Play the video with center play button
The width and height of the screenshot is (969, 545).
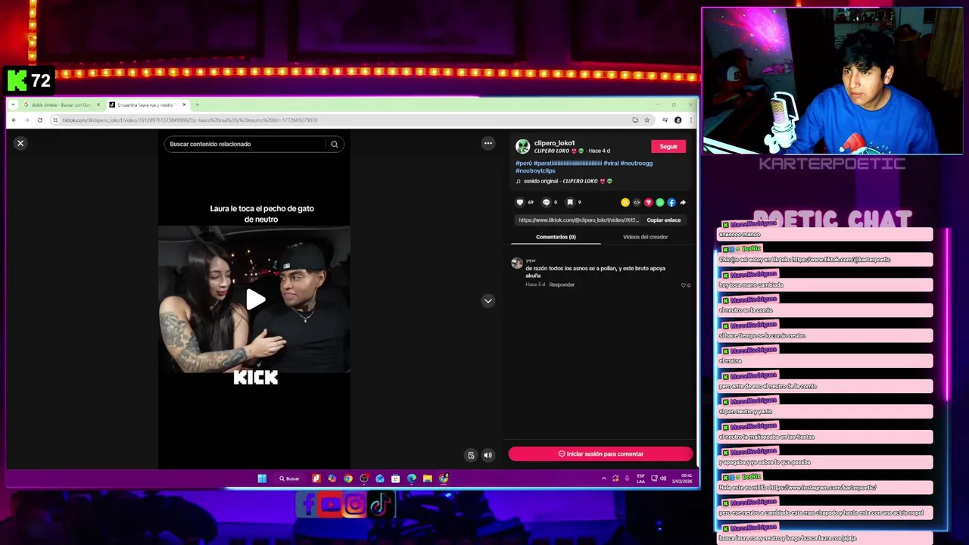tap(255, 300)
